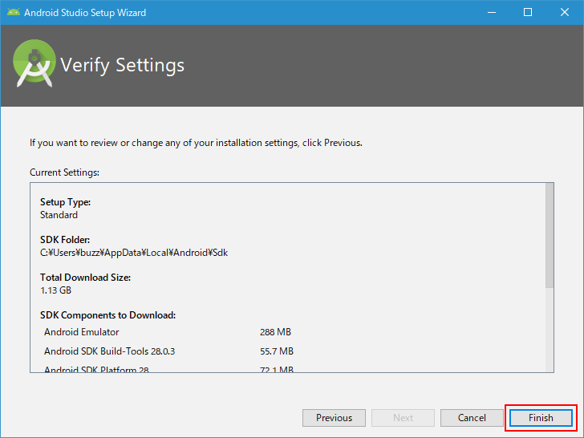Click the SDK folder path text
Image resolution: width=584 pixels, height=438 pixels.
[134, 253]
